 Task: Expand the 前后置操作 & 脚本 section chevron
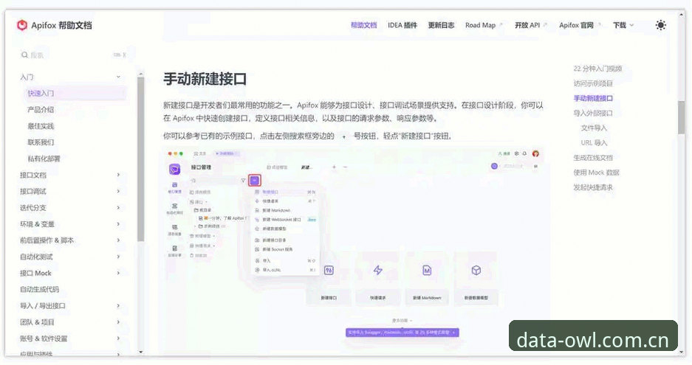(118, 240)
